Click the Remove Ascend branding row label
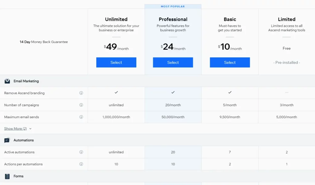Screen dimensions: 315x185 click(24, 93)
